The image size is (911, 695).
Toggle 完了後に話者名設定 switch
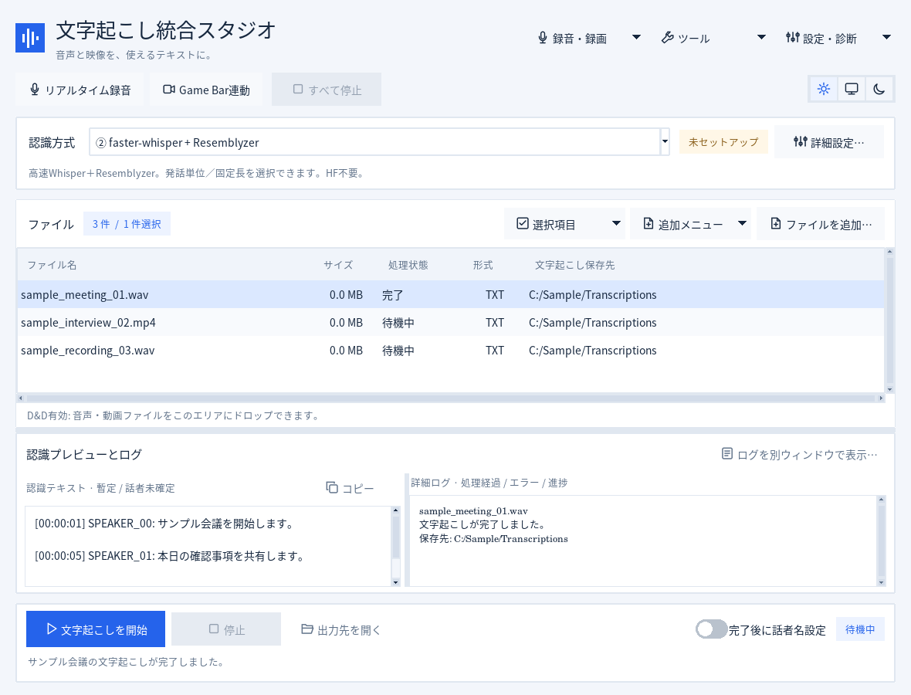click(x=711, y=629)
